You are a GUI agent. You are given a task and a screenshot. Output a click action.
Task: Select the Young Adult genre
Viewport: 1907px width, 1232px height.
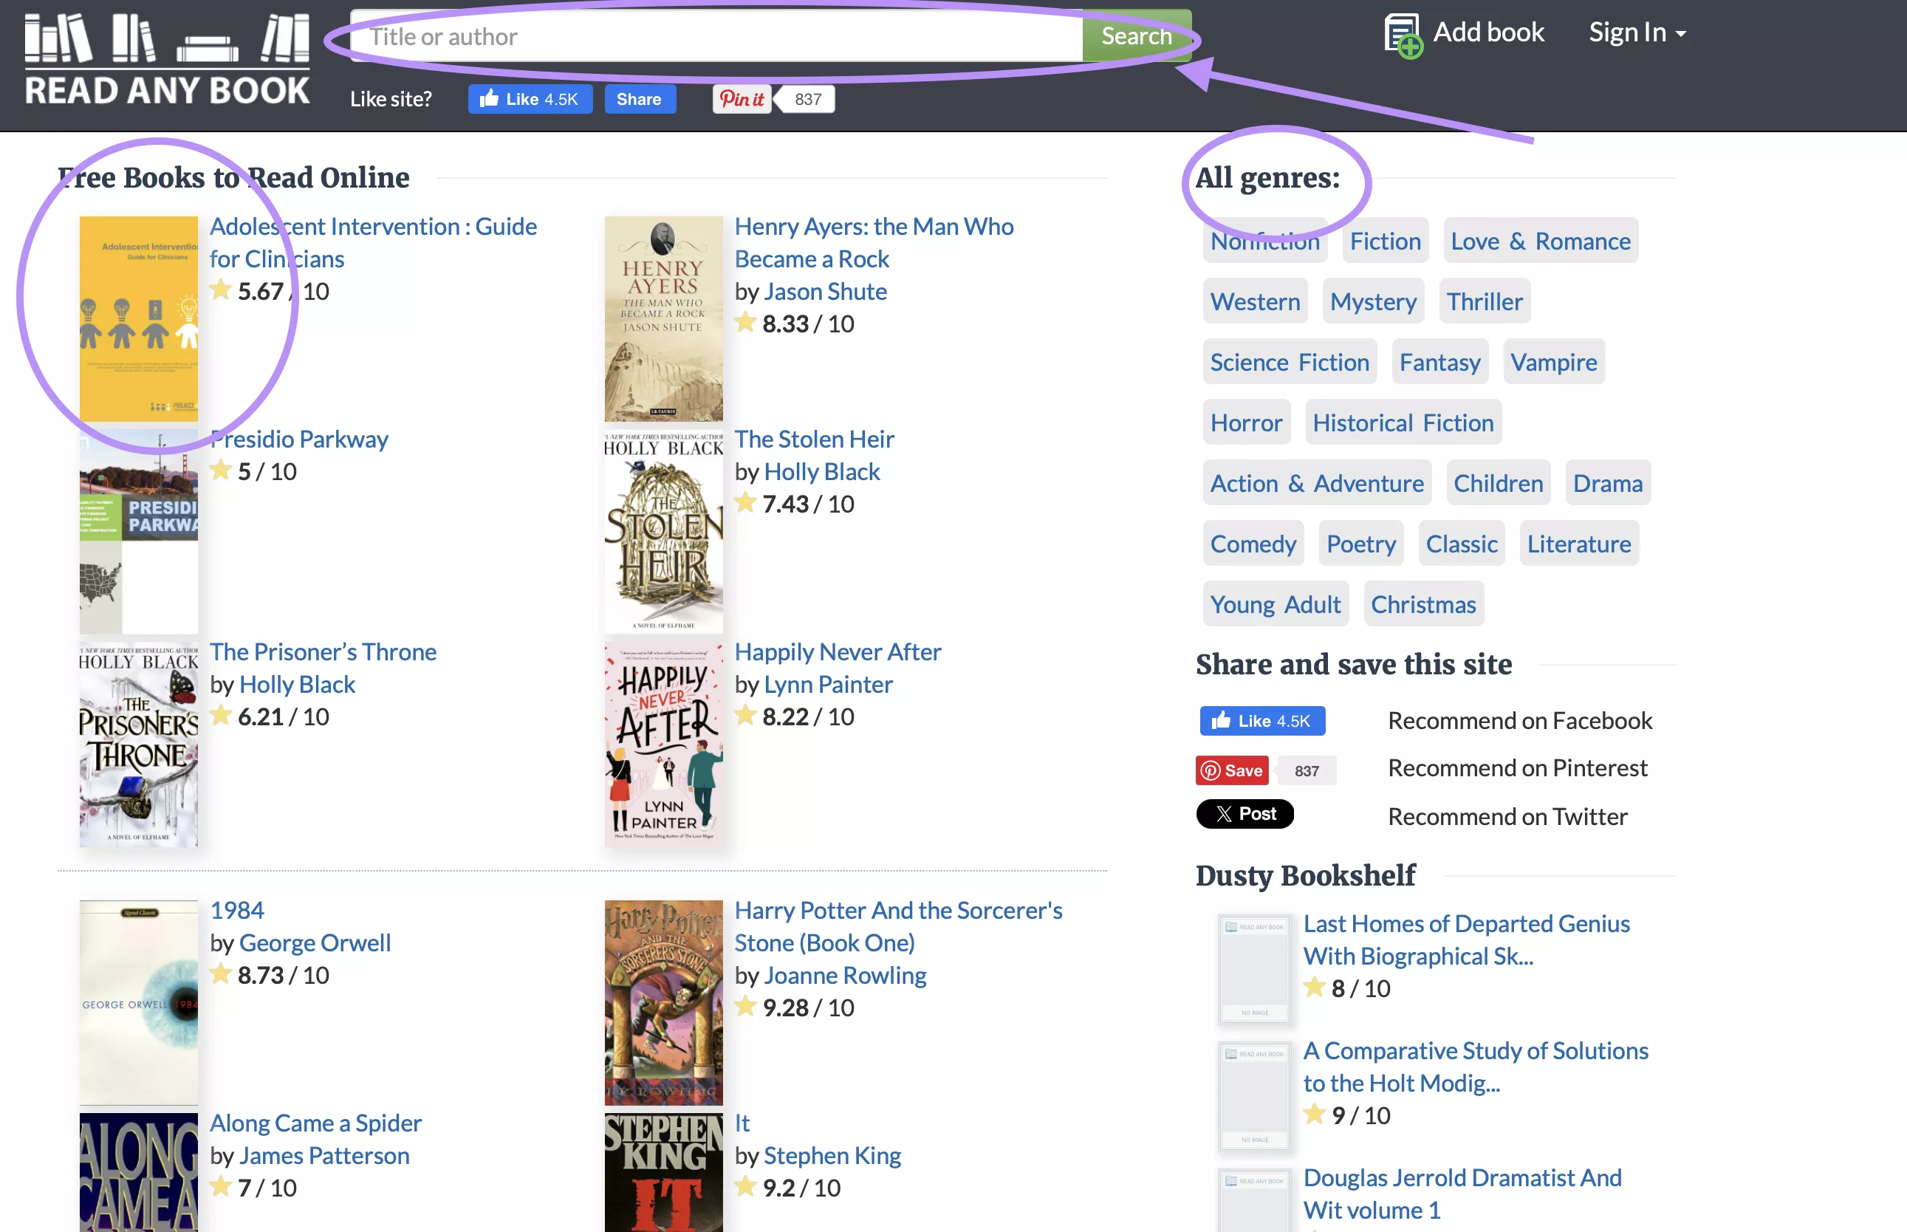tap(1274, 604)
